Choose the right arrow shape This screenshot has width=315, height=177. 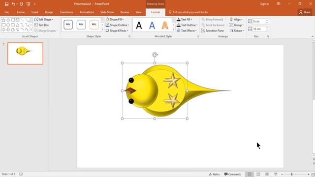click(3, 29)
